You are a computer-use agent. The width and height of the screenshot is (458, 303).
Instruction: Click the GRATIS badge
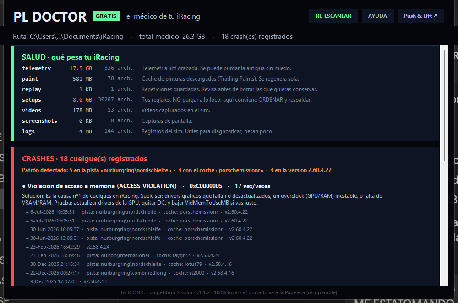tap(106, 16)
